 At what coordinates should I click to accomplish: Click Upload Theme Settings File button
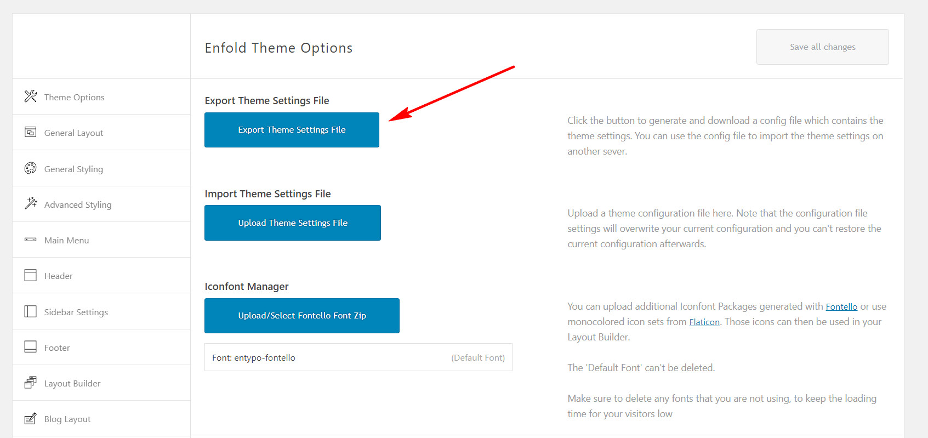(293, 223)
